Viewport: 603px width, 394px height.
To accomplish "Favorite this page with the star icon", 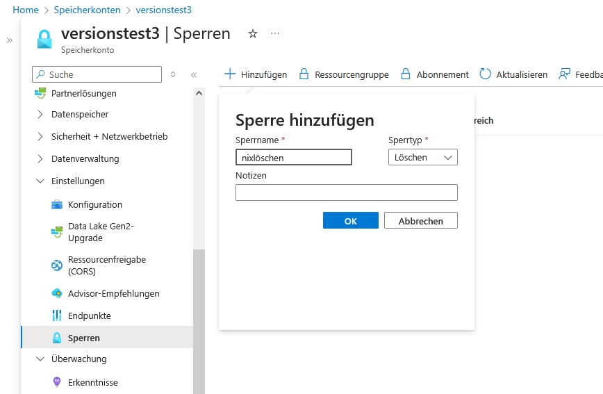I will click(x=253, y=33).
